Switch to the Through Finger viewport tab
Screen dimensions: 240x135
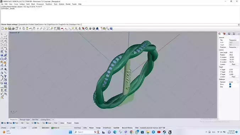click(24, 120)
